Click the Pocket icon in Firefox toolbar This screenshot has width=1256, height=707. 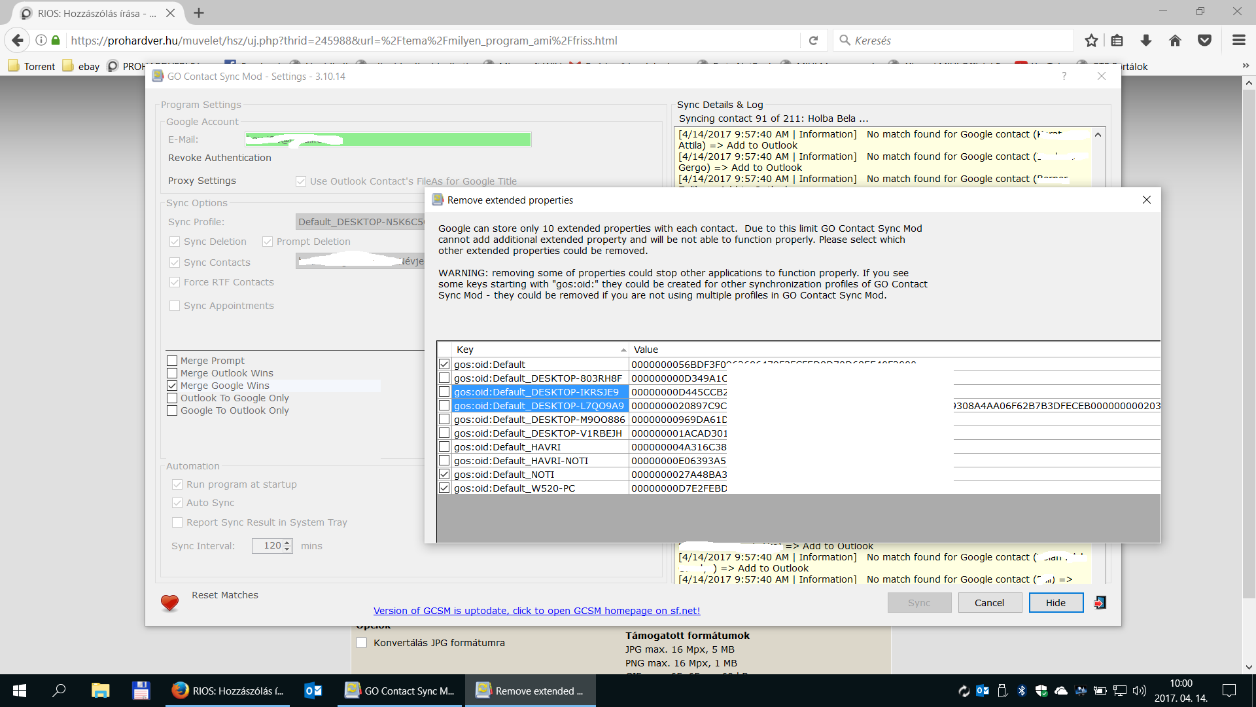coord(1204,41)
